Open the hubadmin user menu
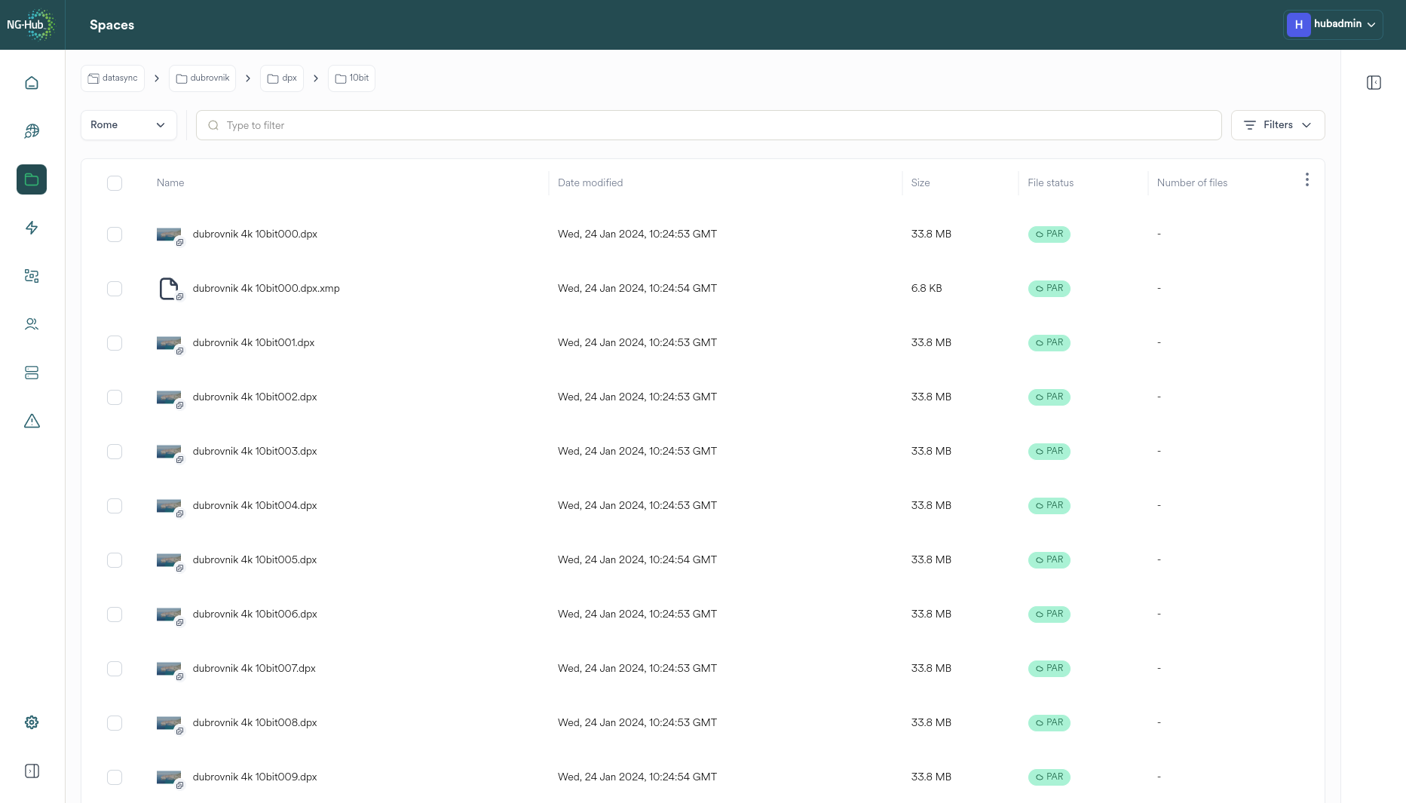 pyautogui.click(x=1332, y=24)
